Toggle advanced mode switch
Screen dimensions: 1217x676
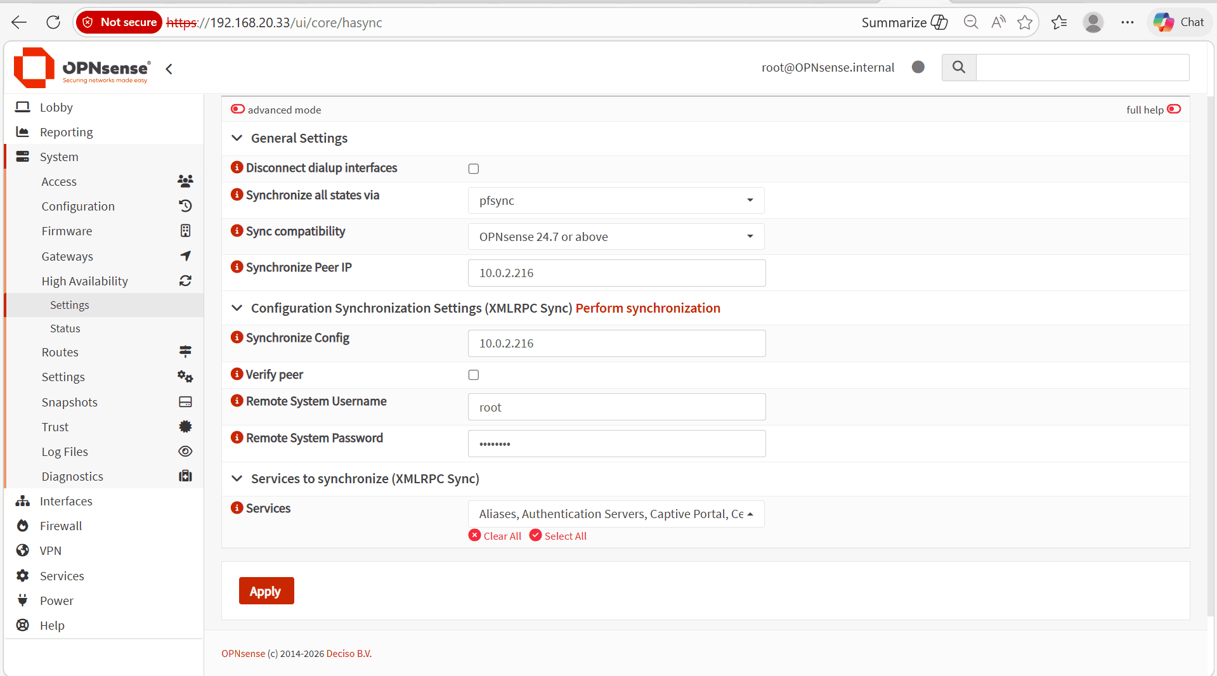[238, 109]
